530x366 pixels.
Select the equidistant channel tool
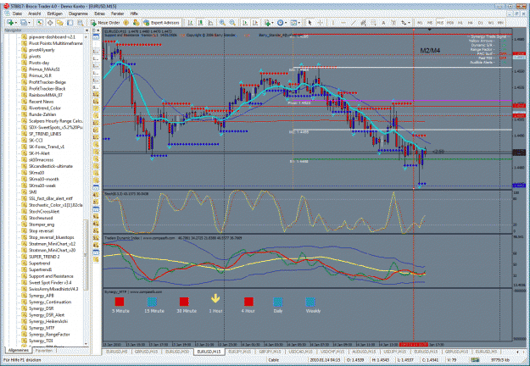363,23
